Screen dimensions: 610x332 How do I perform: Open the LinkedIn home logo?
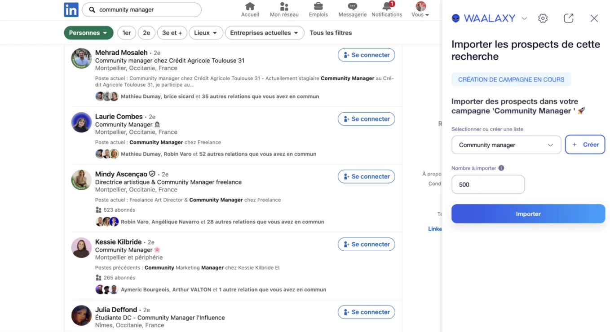coord(71,9)
